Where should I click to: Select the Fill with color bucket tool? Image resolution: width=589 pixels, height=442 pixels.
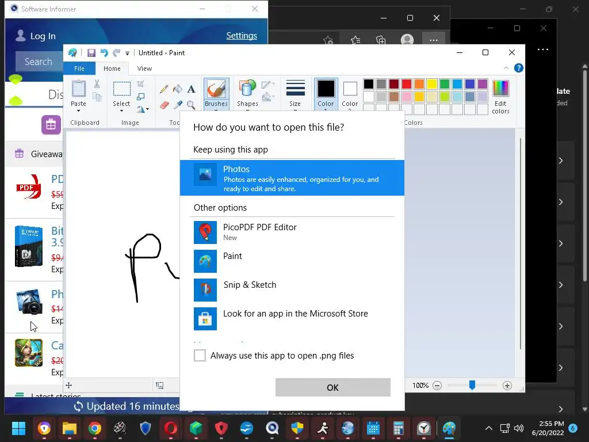(x=177, y=89)
